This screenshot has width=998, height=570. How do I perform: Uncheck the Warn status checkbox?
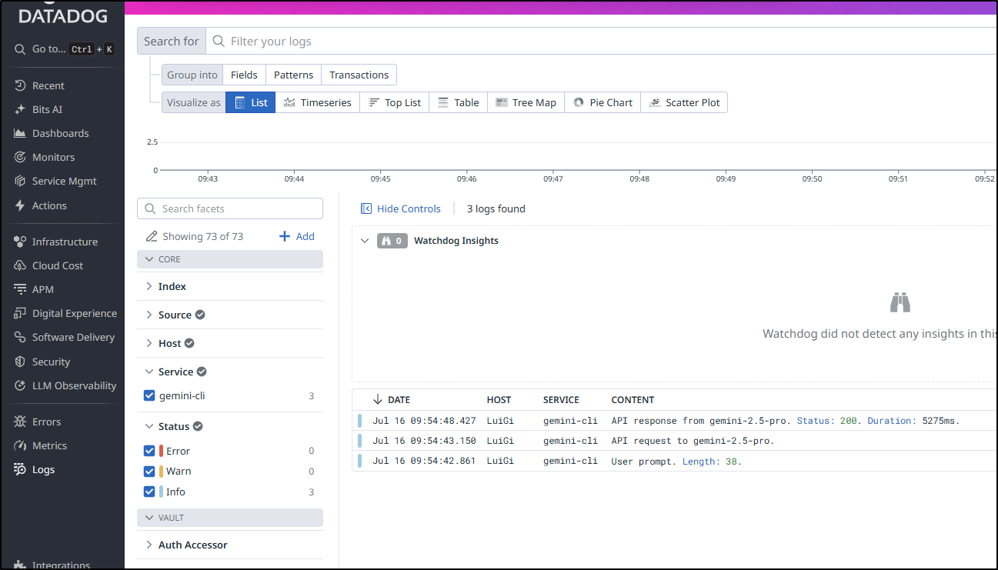149,471
